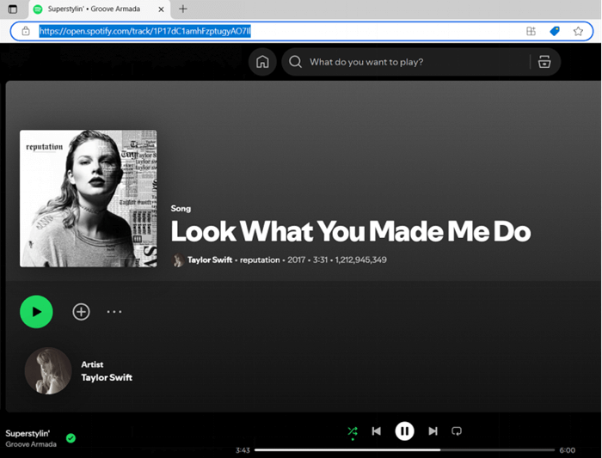This screenshot has width=602, height=458.
Task: Open the reputation album cover art
Action: click(89, 198)
